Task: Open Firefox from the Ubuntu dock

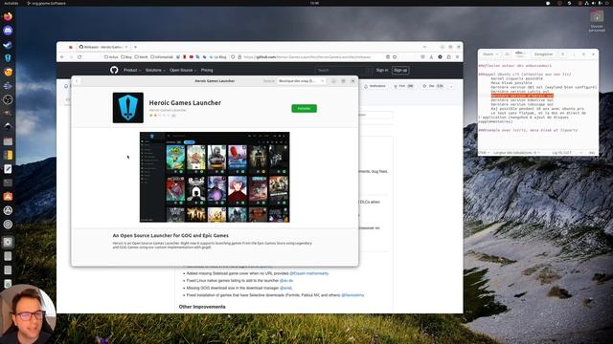Action: 8,16
